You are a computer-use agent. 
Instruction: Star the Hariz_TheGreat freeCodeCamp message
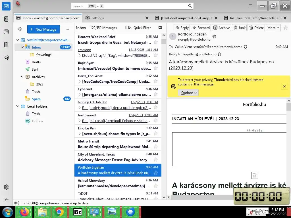156,81
